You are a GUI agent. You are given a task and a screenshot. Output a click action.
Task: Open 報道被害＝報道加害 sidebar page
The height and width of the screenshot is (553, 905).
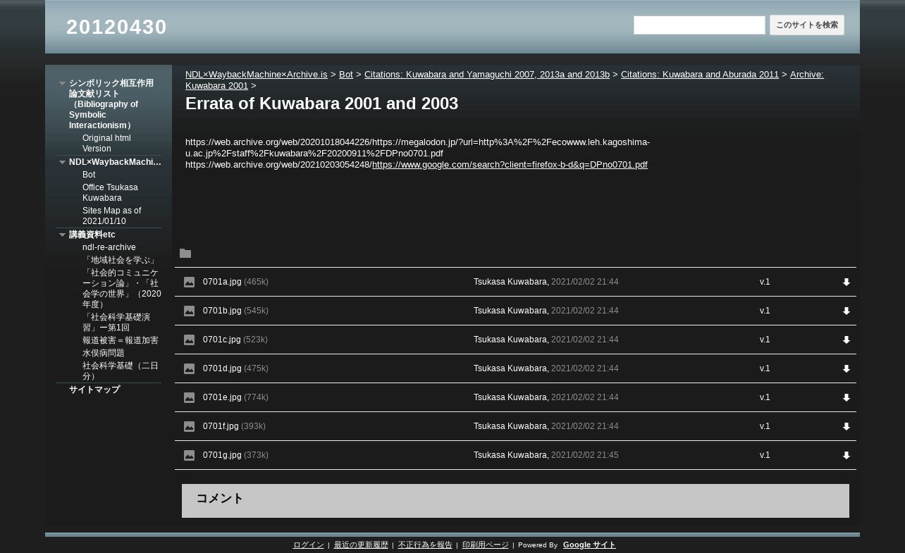(121, 340)
